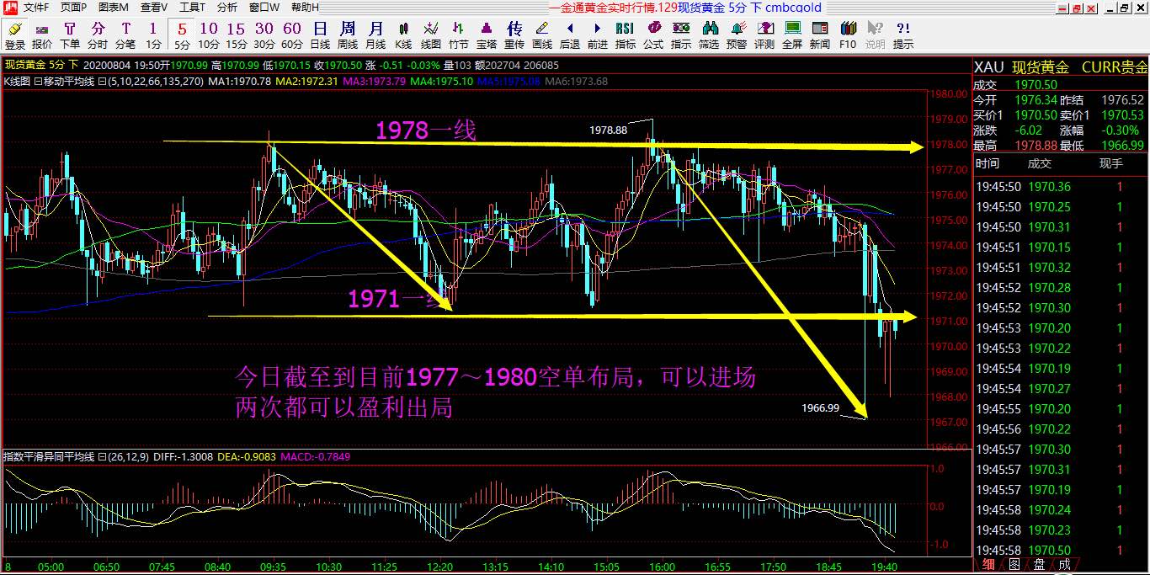Screen dimensions: 1150x575
Task: Click the 提示 tips icon
Action: click(x=903, y=36)
